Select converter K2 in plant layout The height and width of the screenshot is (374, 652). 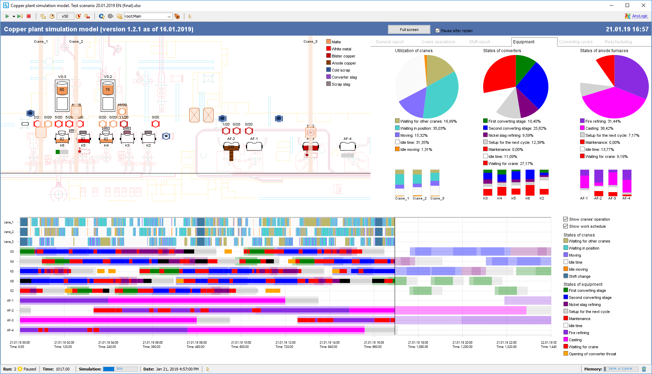pos(148,138)
